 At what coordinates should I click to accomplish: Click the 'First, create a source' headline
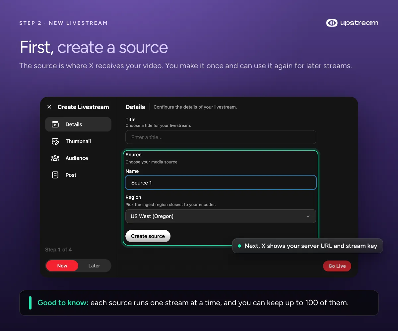(x=94, y=47)
